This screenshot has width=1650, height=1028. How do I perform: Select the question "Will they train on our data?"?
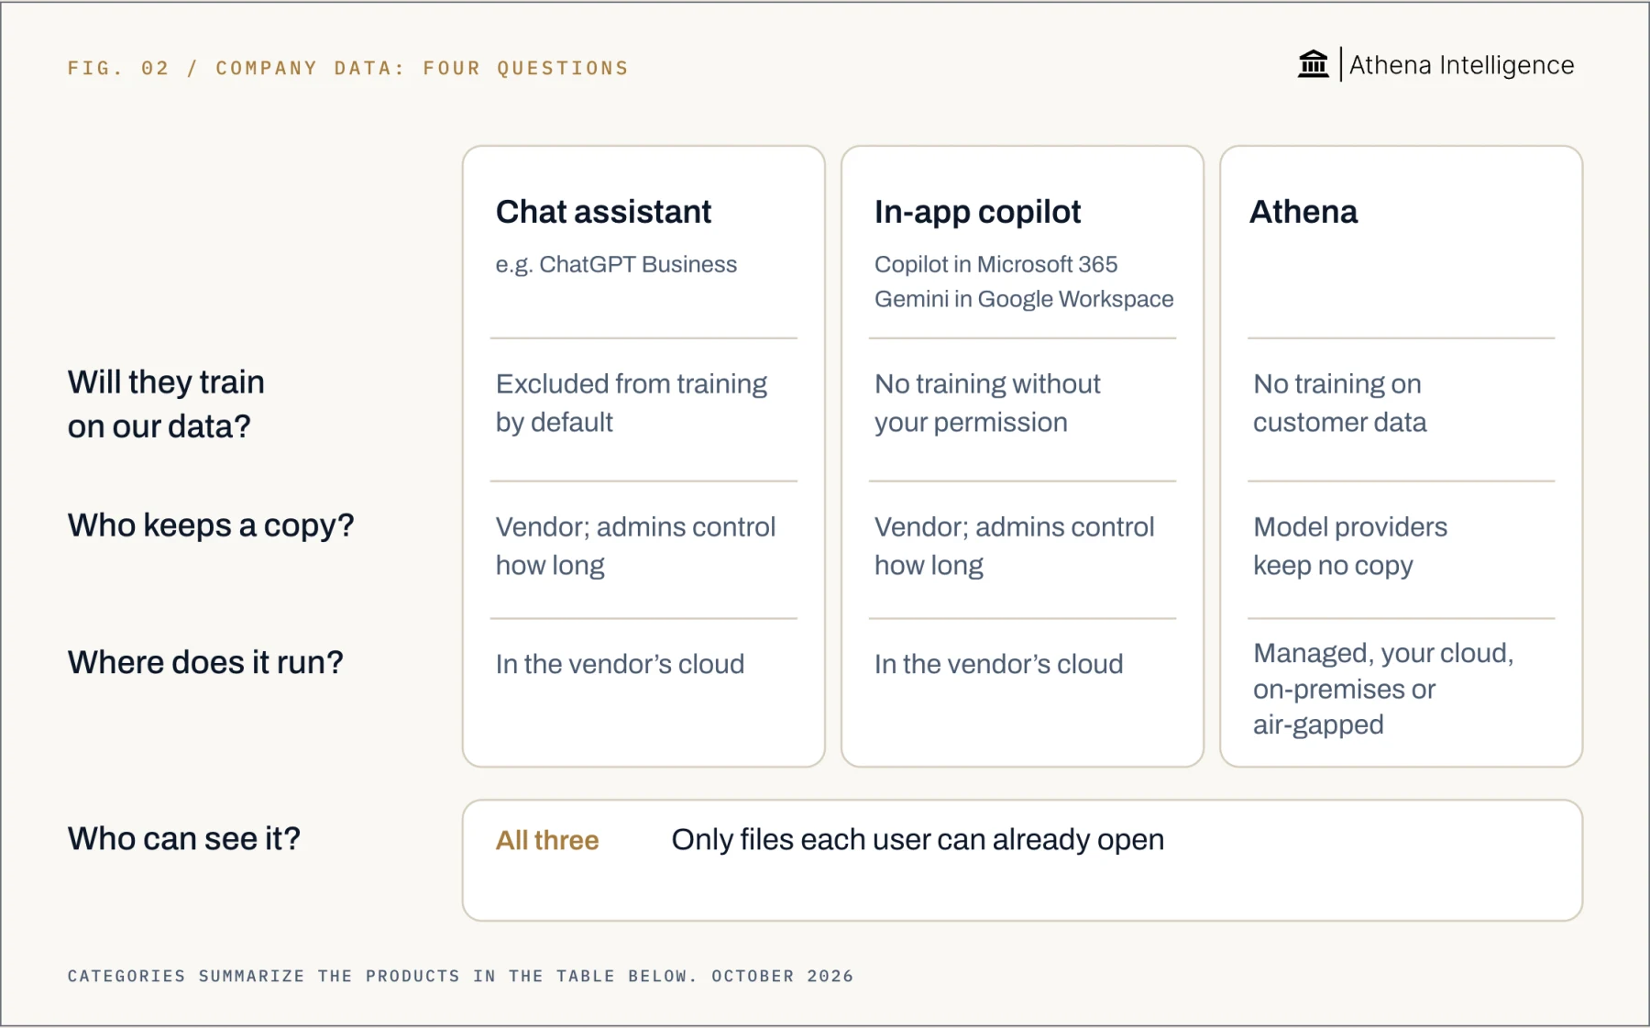coord(166,404)
